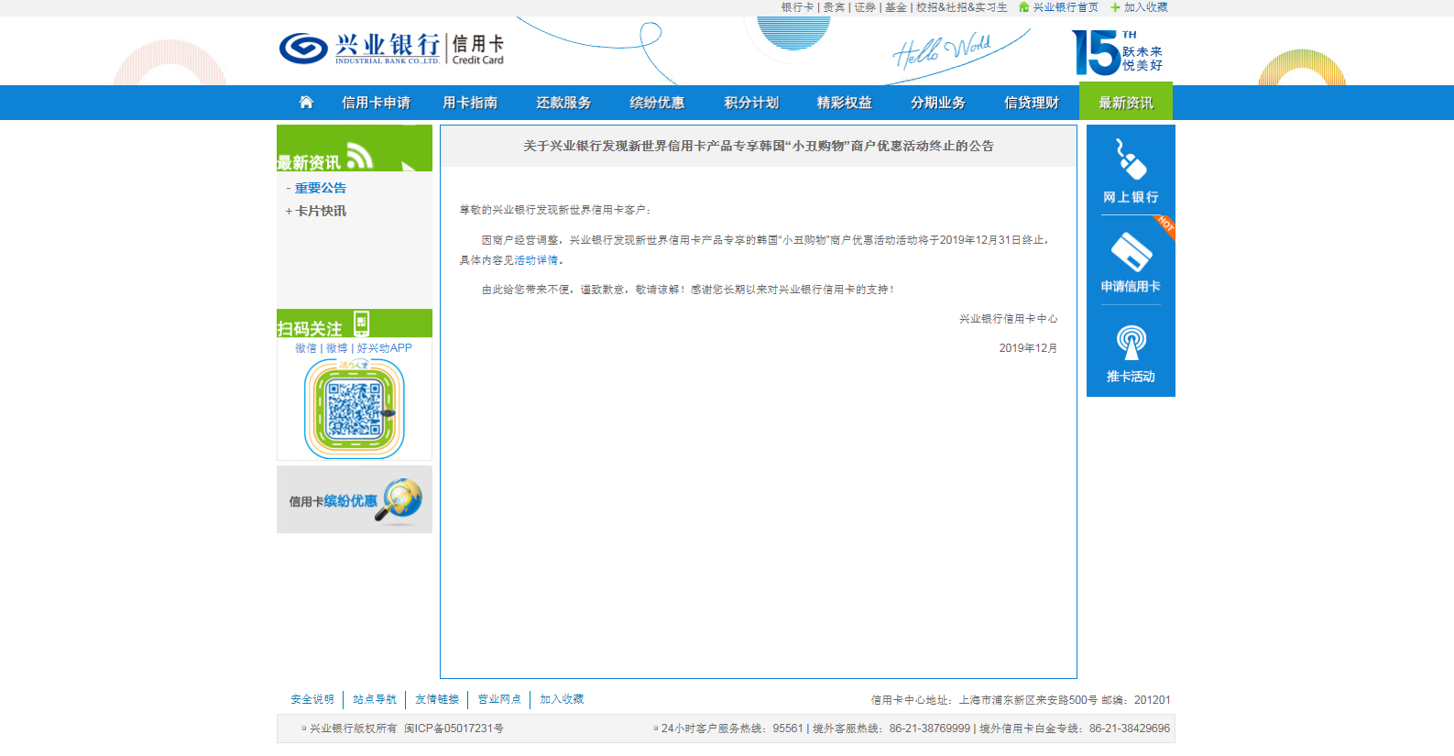Image resolution: width=1454 pixels, height=756 pixels.
Task: Click the 兴业银行信用卡中心 signature
Action: click(x=1008, y=319)
